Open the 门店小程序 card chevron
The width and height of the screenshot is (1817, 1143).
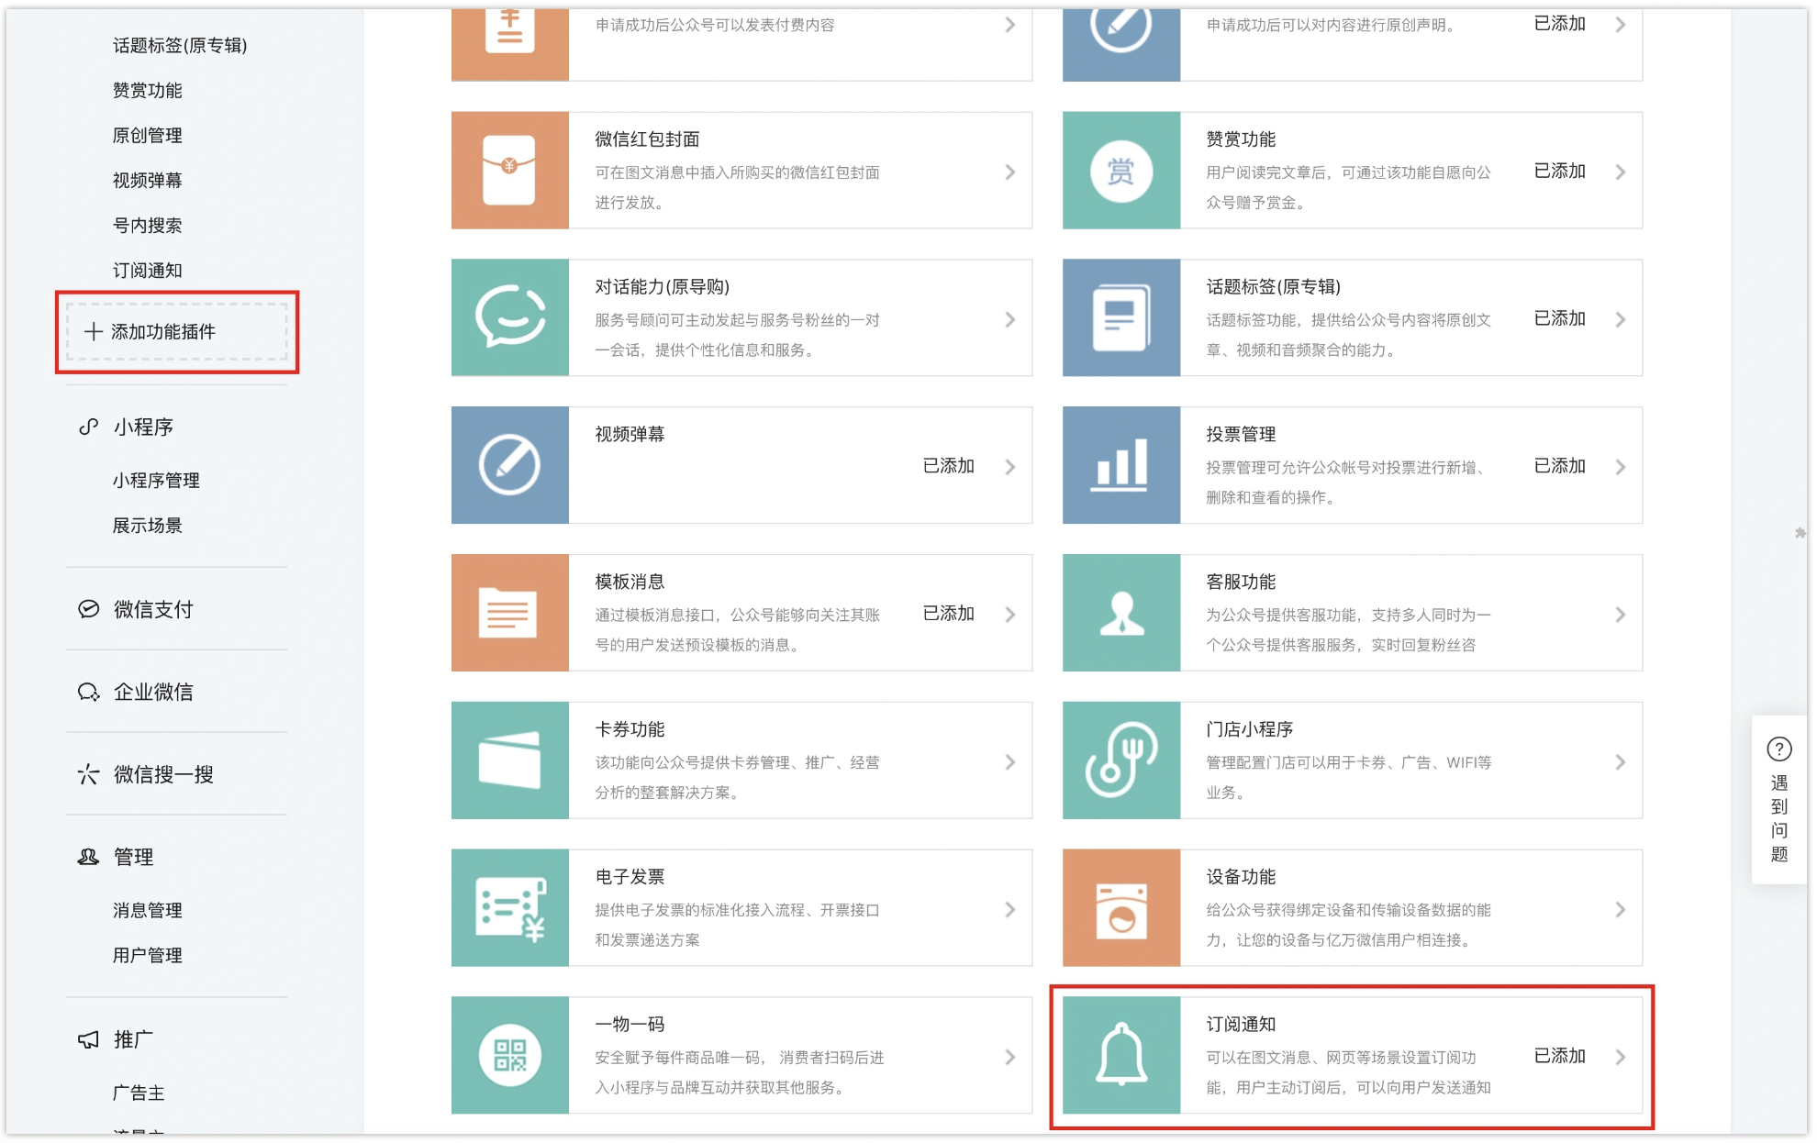1621,762
